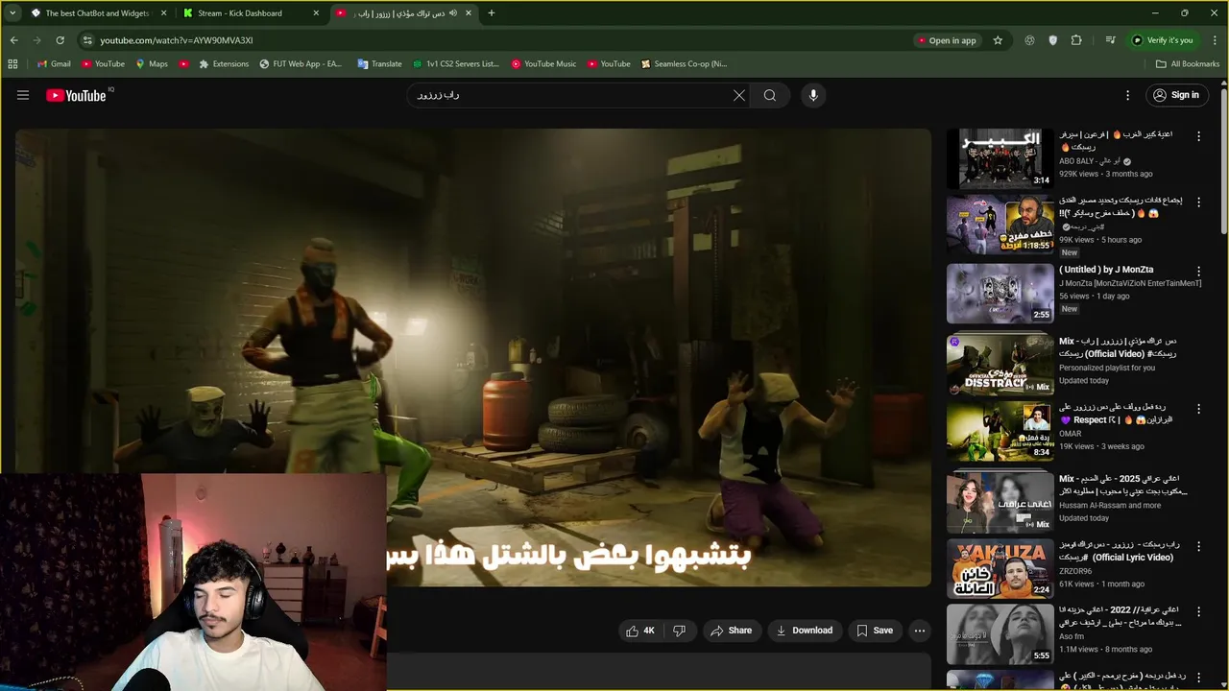Open the soccer-ball extension icon

[x=1029, y=40]
